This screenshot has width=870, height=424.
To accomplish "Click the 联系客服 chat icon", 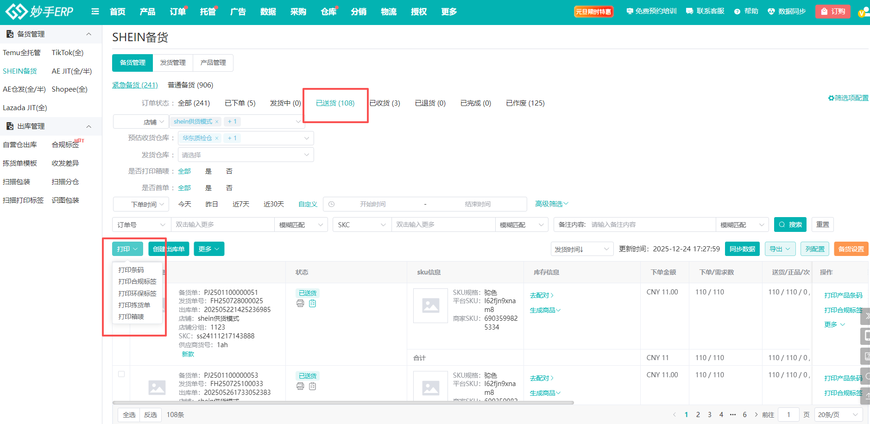I will tap(689, 12).
